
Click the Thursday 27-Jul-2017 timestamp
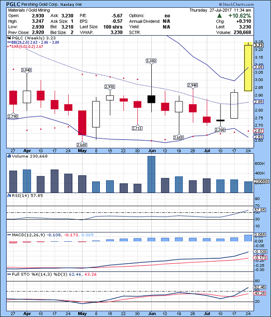(220, 10)
